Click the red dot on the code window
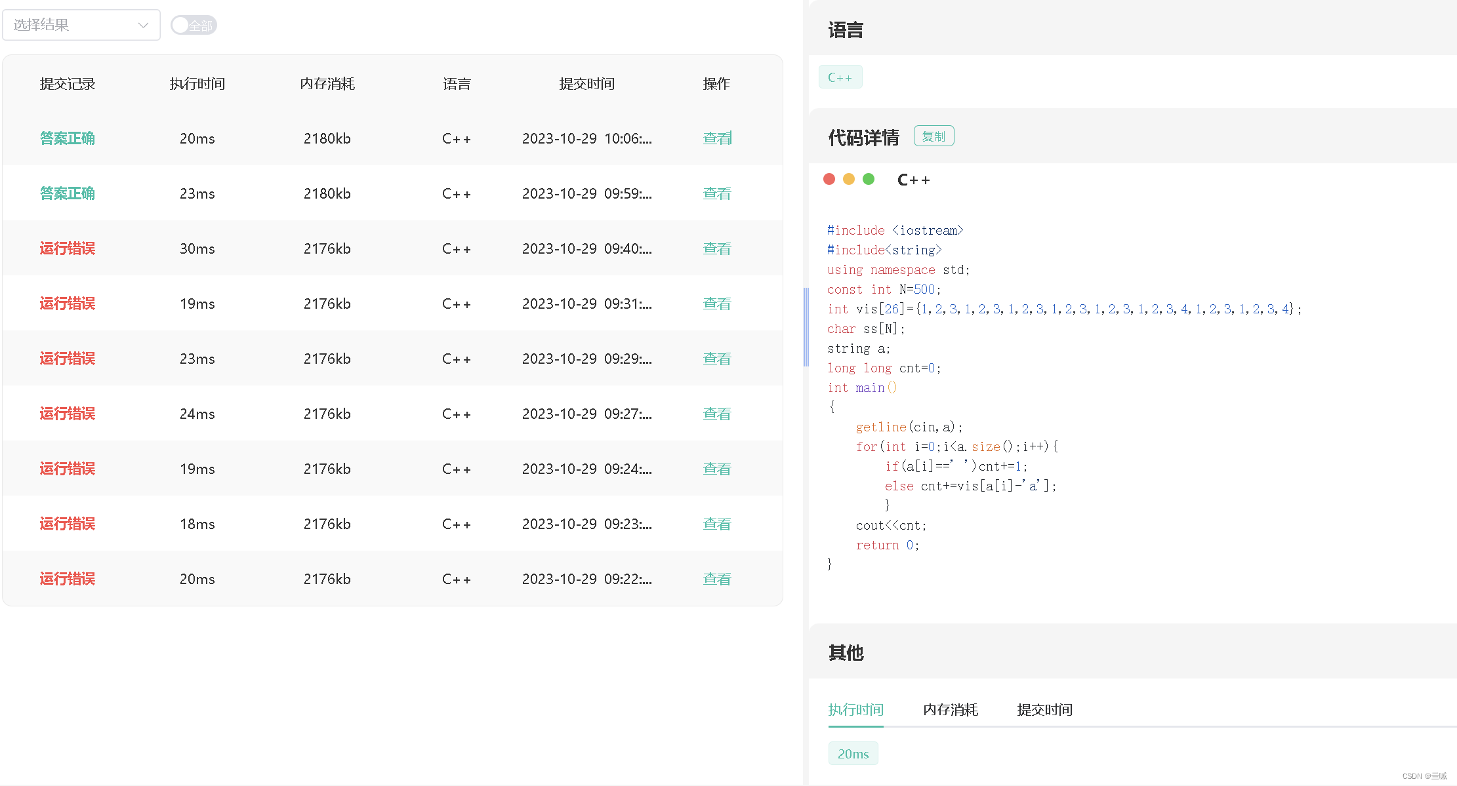Screen dimensions: 1457x786 pyautogui.click(x=829, y=179)
